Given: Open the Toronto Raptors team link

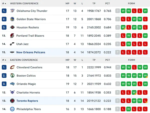Looking at the screenshot, I should (27, 101).
